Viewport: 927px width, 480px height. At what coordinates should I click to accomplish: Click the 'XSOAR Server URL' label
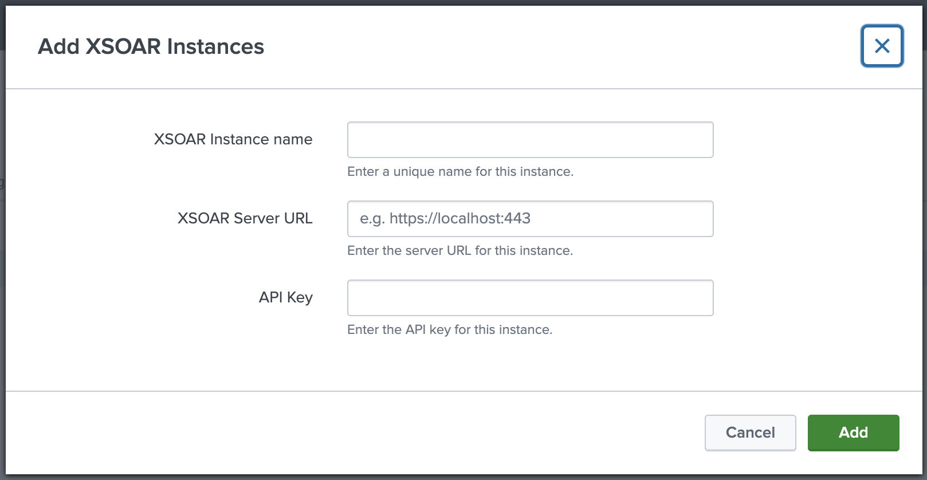pos(245,218)
